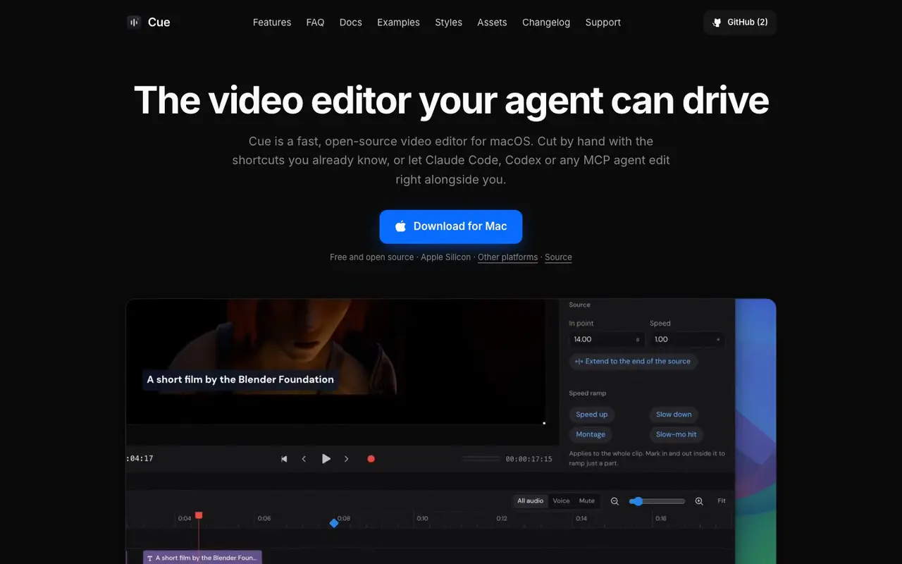This screenshot has width=902, height=564.
Task: Open the Source link
Action: coord(558,257)
